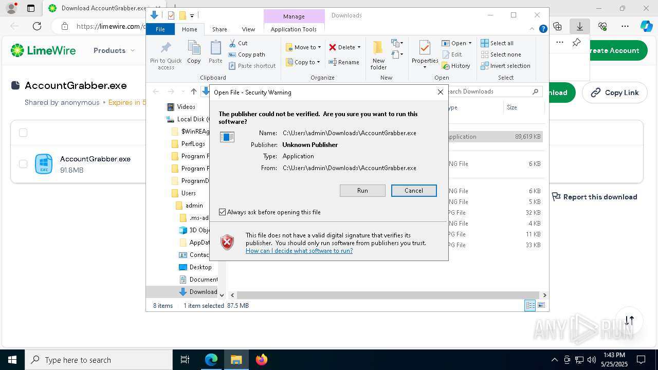
Task: Click Windows Start button
Action: pos(12,360)
